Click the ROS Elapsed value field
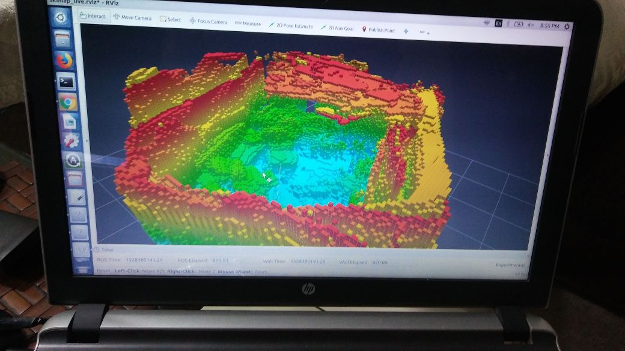Viewport: 625px width, 351px height. pos(221,260)
